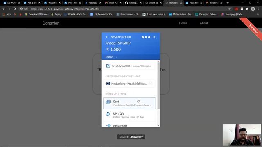Click the Home navigation link
This screenshot has width=262, height=147.
pos(183,23)
